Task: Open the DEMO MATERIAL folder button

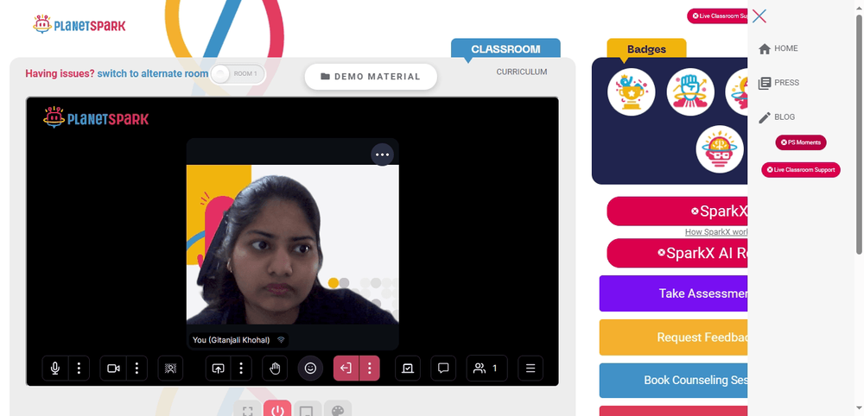Action: [x=371, y=77]
